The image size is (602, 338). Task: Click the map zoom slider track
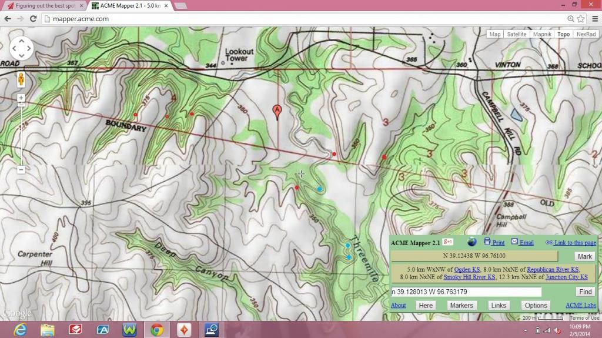(x=21, y=133)
